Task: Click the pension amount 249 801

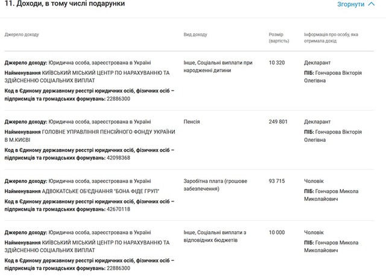Action: (x=278, y=121)
